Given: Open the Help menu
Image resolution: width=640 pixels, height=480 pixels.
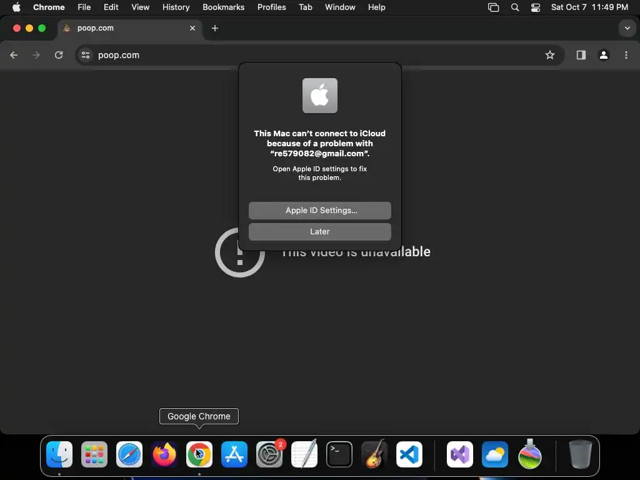Looking at the screenshot, I should (376, 7).
